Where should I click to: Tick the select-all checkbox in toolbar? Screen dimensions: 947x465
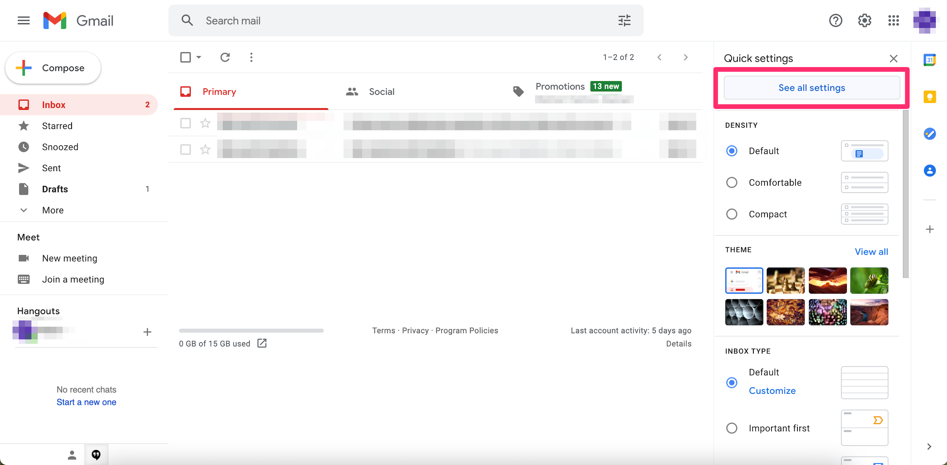point(186,57)
